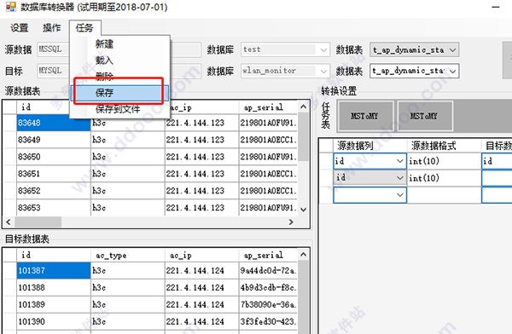Click source table id column header
This screenshot has width=512, height=334.
point(44,107)
